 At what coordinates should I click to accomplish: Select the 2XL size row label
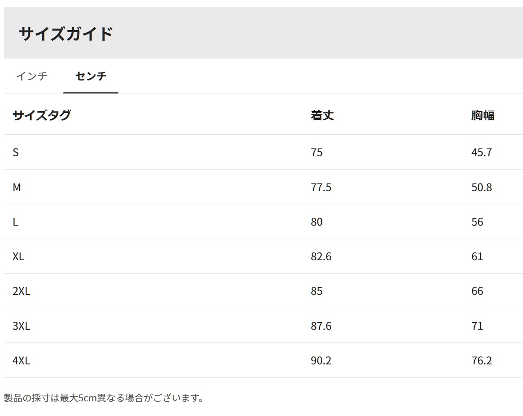coord(21,291)
